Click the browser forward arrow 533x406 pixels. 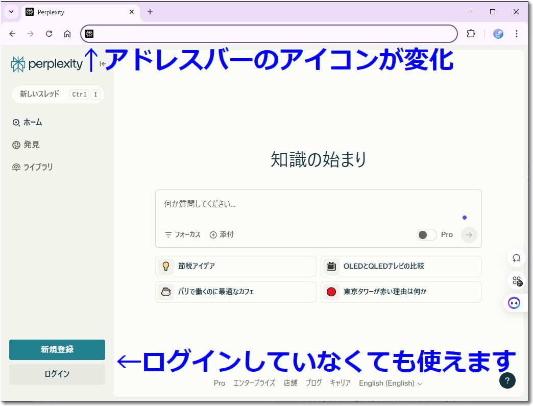[x=31, y=34]
